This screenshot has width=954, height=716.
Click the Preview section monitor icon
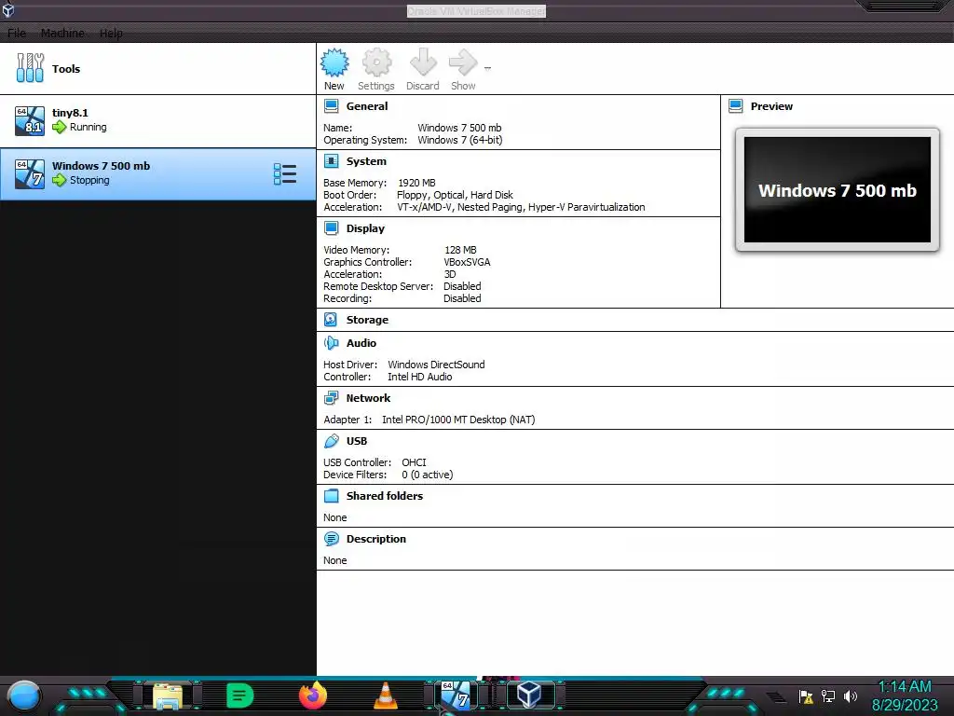tap(736, 106)
